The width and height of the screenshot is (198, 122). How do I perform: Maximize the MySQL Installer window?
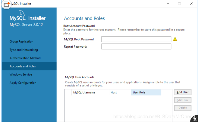click(179, 4)
